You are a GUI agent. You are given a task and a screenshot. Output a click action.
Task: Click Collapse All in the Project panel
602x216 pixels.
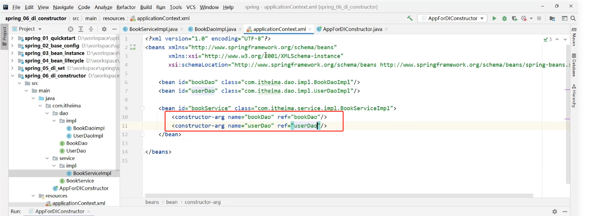click(91, 29)
